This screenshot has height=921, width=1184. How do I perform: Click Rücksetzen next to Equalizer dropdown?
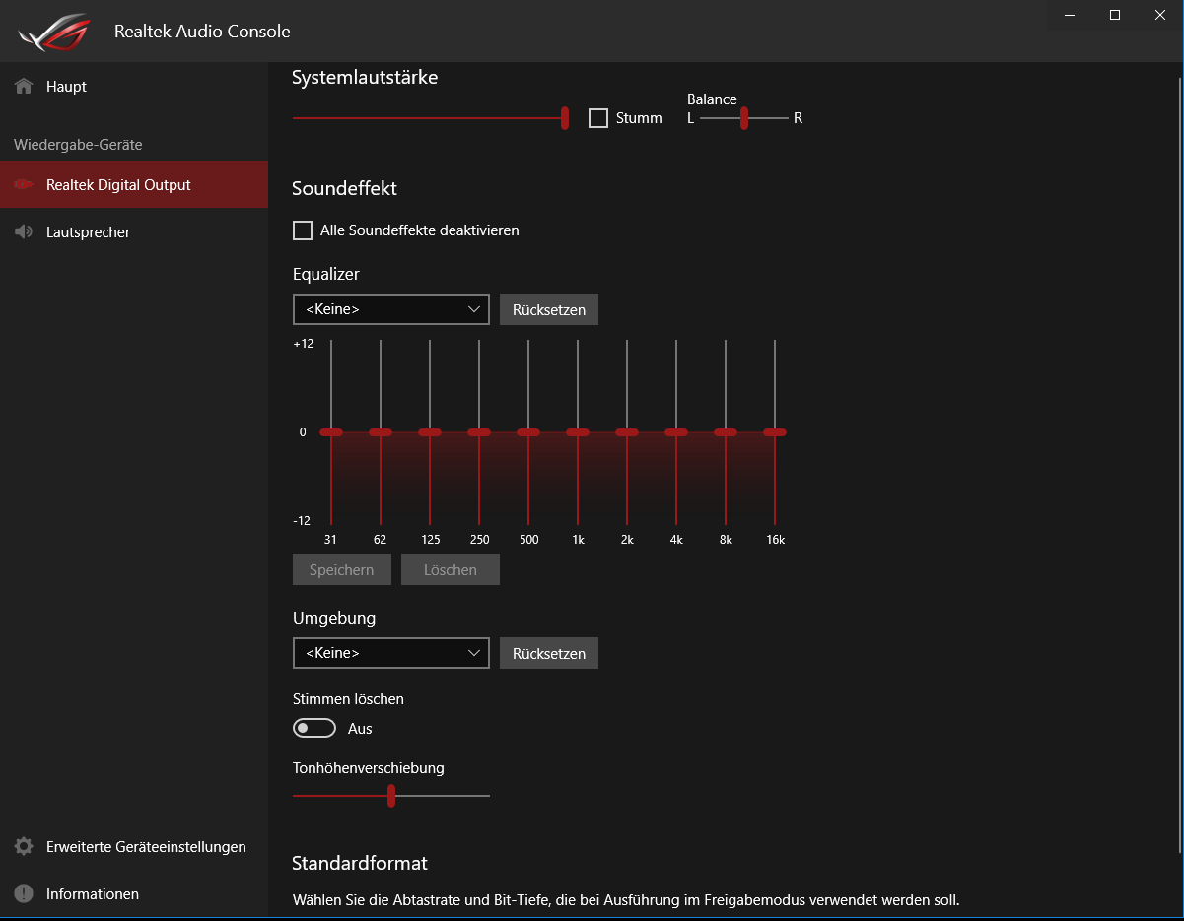click(x=549, y=309)
